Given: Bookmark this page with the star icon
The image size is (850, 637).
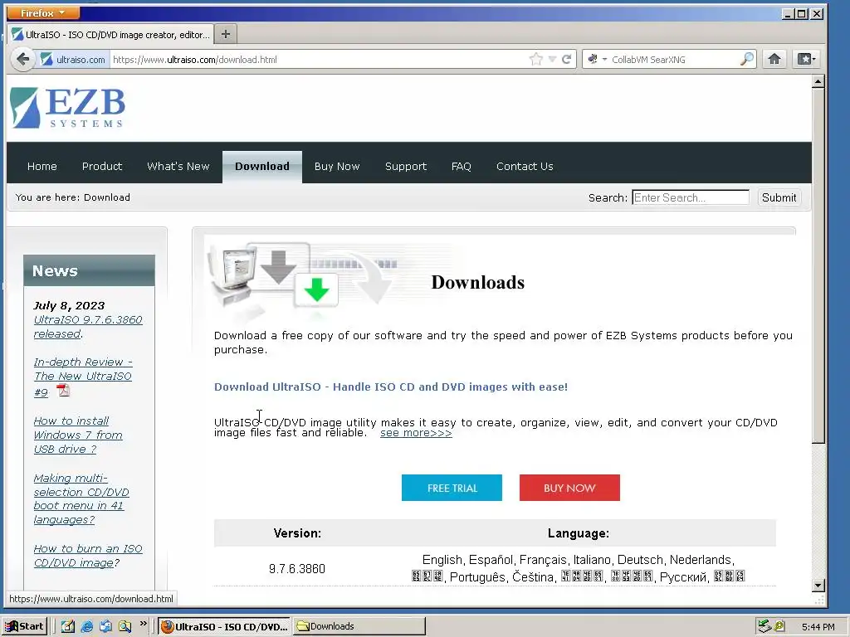Looking at the screenshot, I should [535, 59].
